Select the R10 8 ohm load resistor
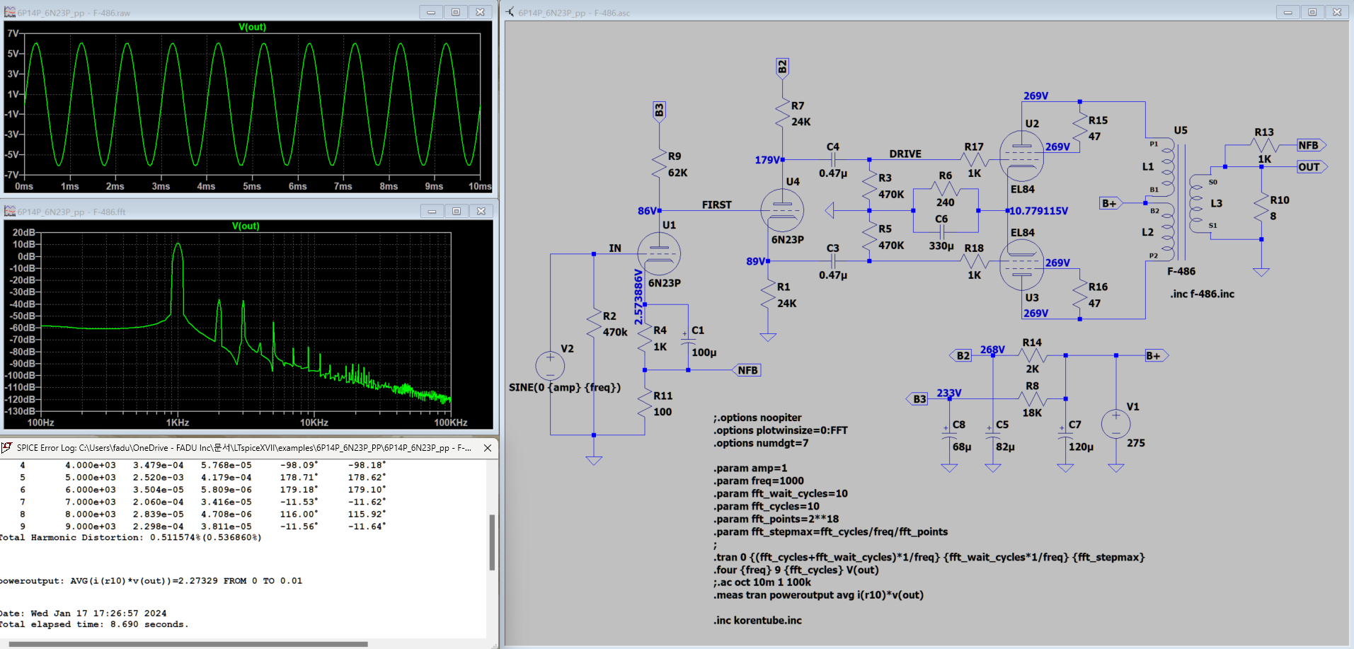 [1261, 207]
